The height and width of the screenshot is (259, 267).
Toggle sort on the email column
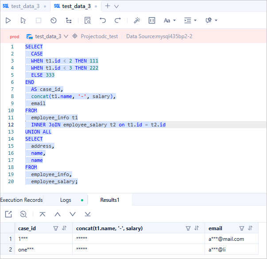250,228
